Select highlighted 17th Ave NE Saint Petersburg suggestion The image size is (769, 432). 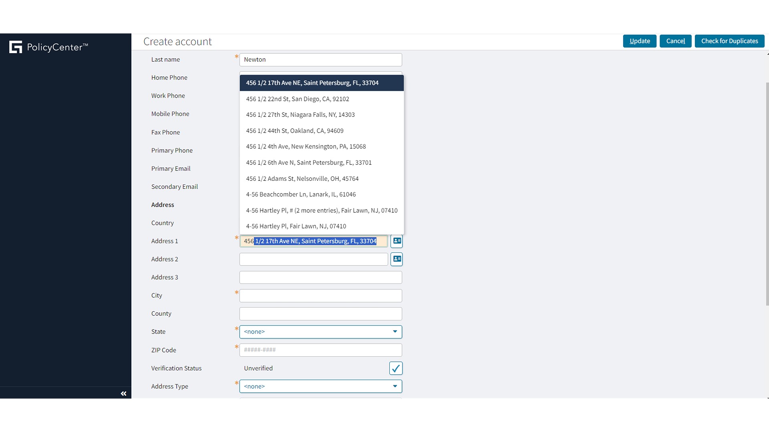(312, 83)
